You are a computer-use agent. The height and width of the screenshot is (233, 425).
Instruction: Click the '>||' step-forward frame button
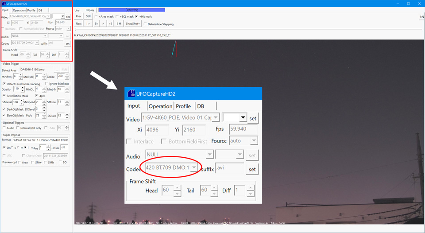(110, 24)
